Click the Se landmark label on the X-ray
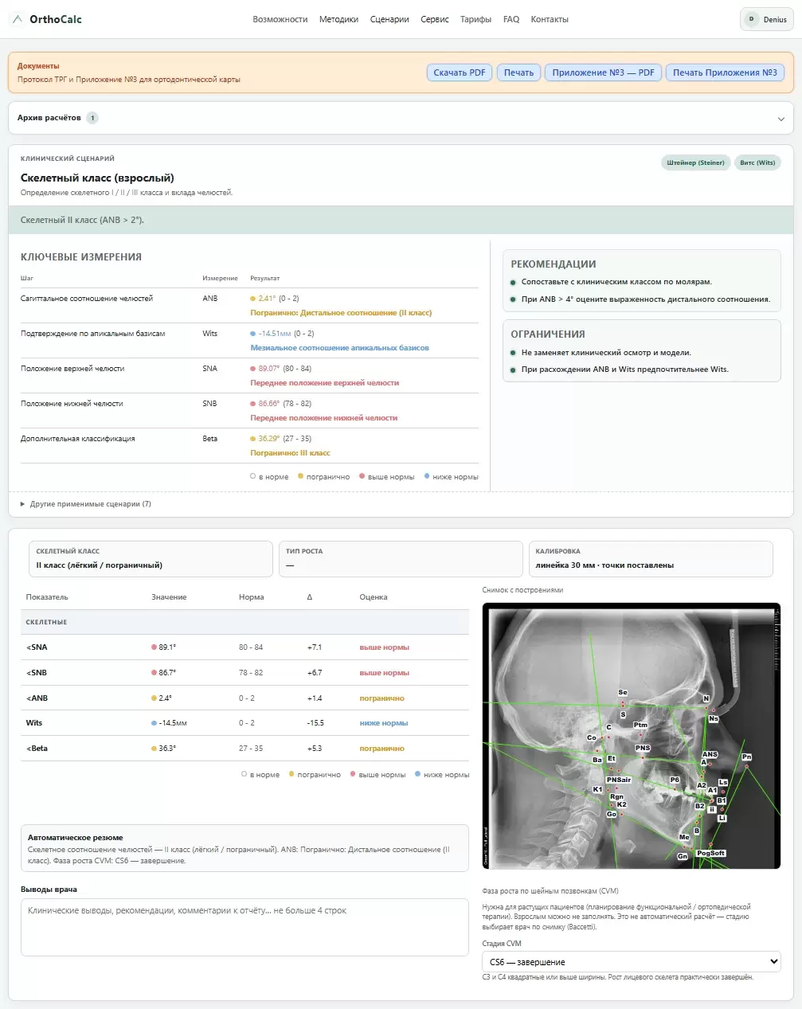The width and height of the screenshot is (802, 1009). click(623, 693)
